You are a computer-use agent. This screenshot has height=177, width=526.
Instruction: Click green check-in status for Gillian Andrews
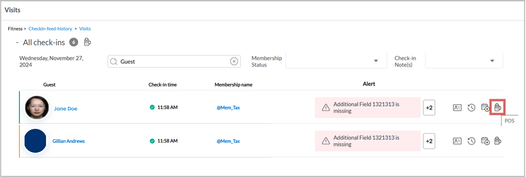152,141
